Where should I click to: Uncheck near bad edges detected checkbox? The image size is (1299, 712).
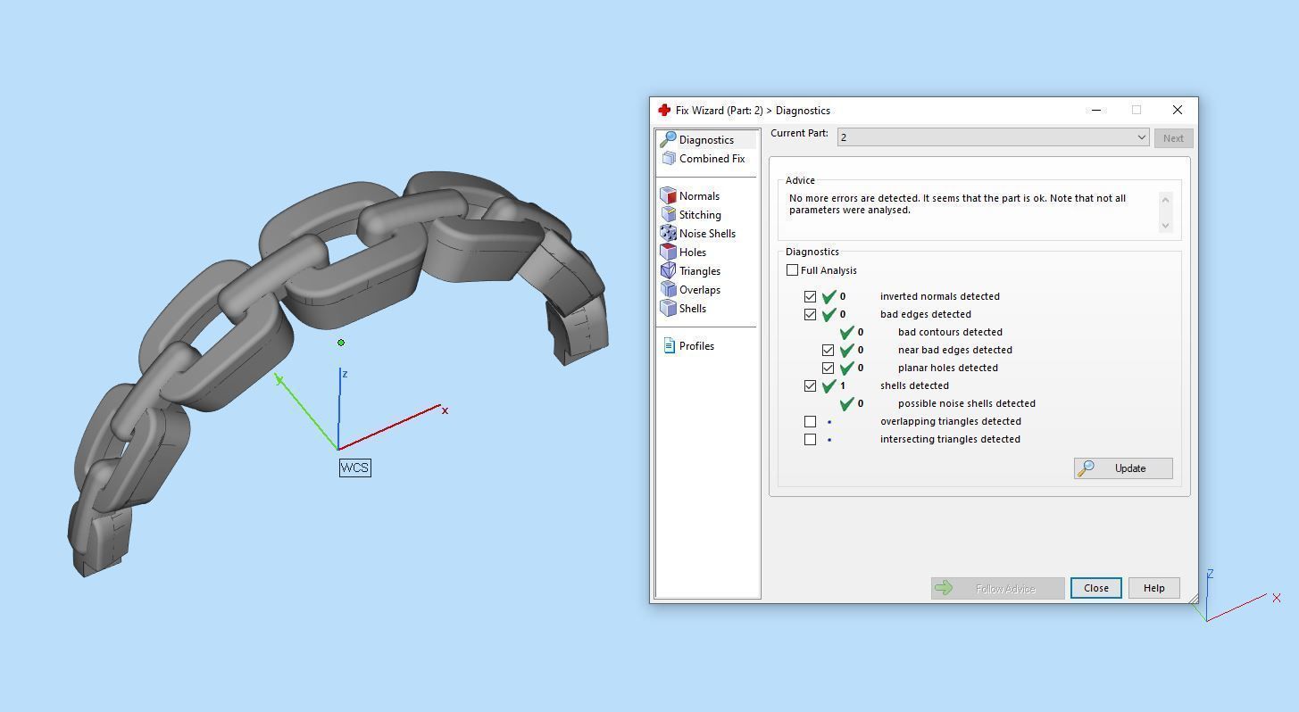tap(828, 350)
